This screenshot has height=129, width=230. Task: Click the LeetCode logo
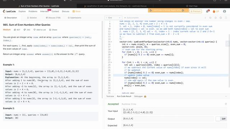coord(9,11)
